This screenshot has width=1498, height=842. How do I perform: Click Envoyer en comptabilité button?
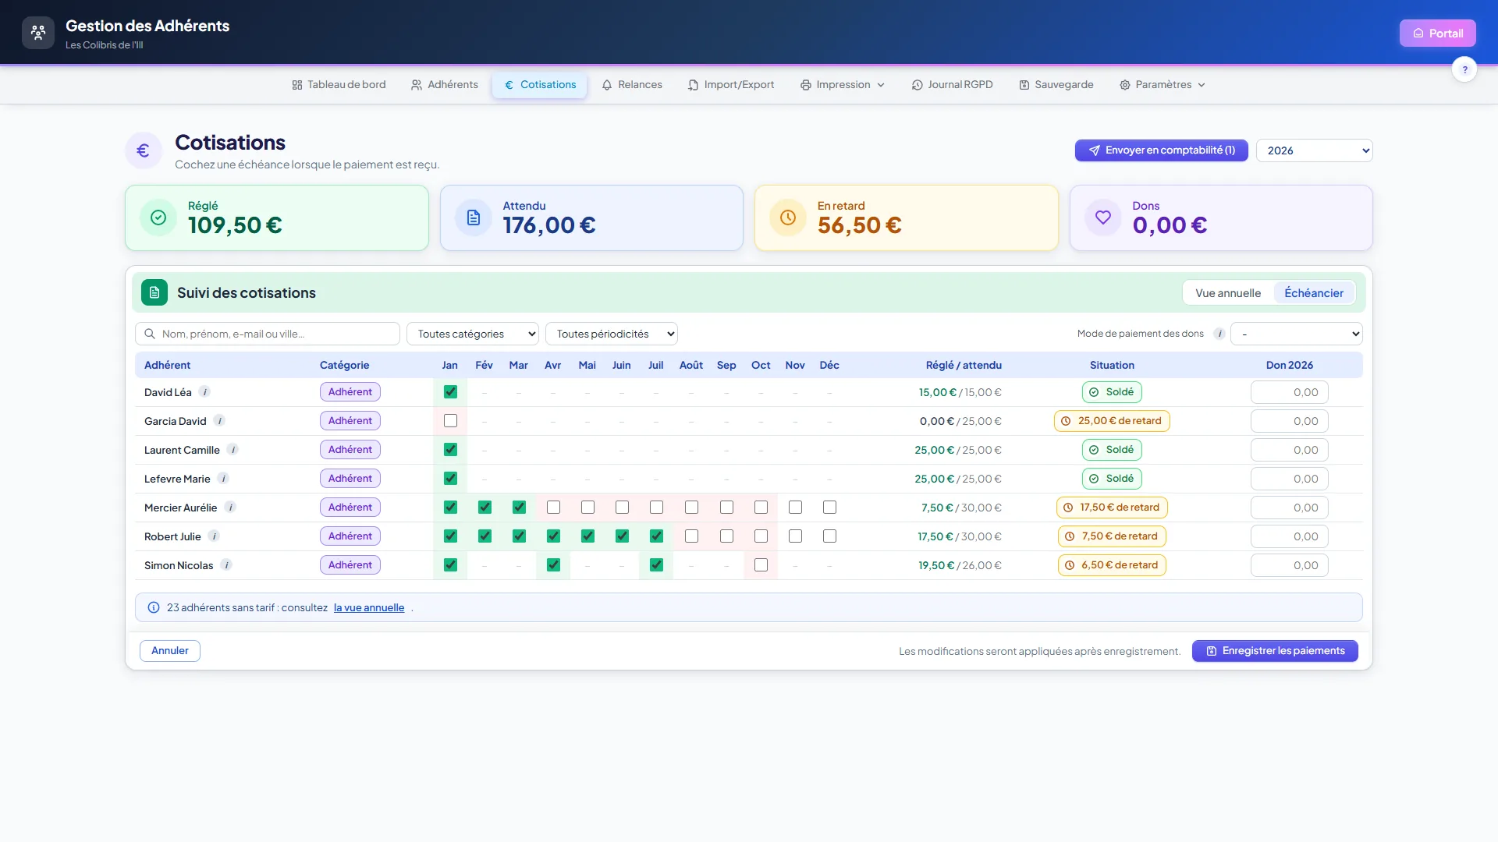(1161, 150)
